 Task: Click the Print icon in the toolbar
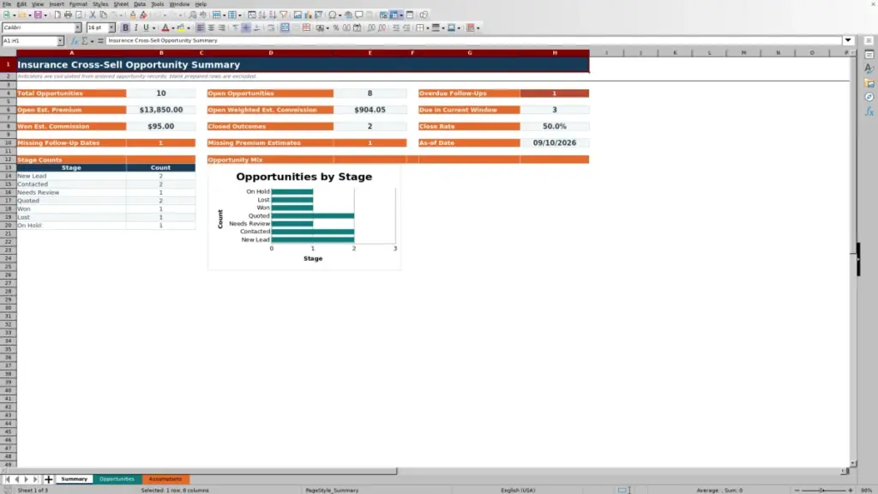coord(68,15)
